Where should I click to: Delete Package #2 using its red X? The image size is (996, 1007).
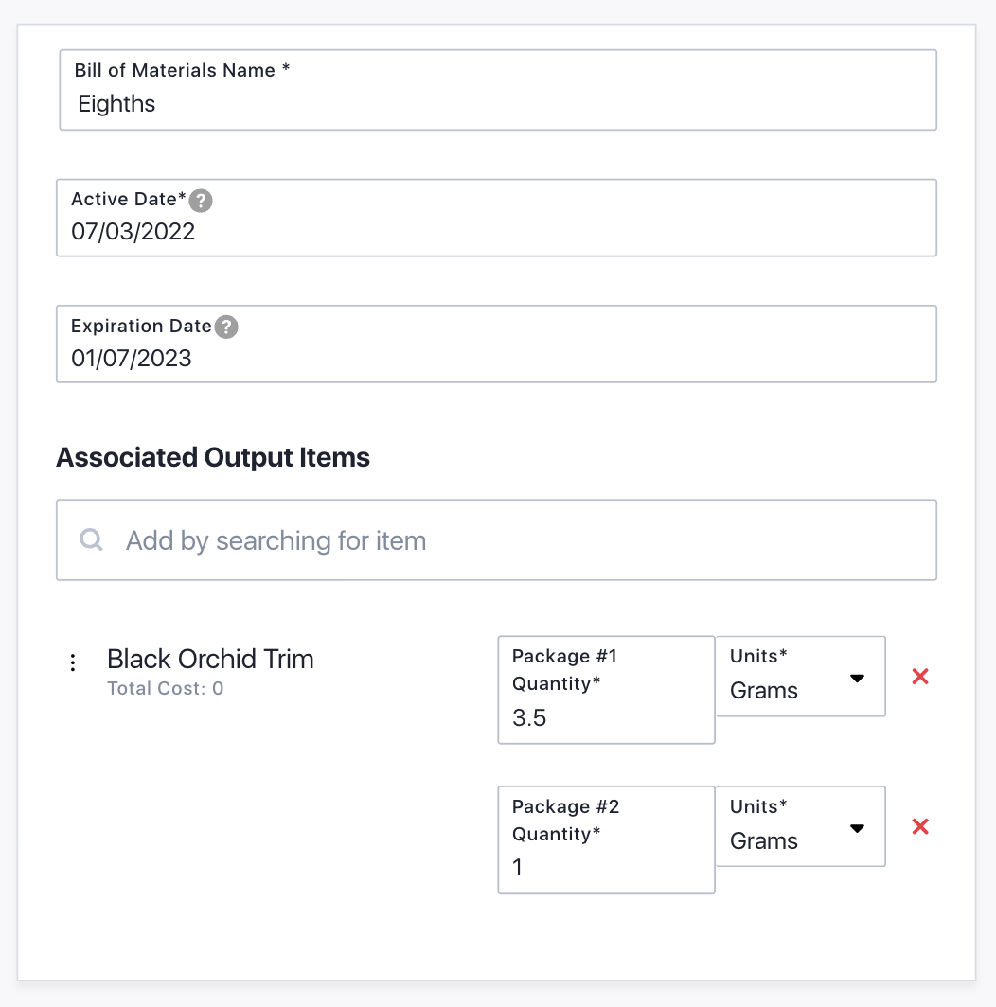click(x=919, y=827)
